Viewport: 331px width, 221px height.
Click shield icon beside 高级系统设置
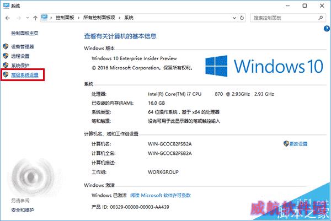point(6,74)
